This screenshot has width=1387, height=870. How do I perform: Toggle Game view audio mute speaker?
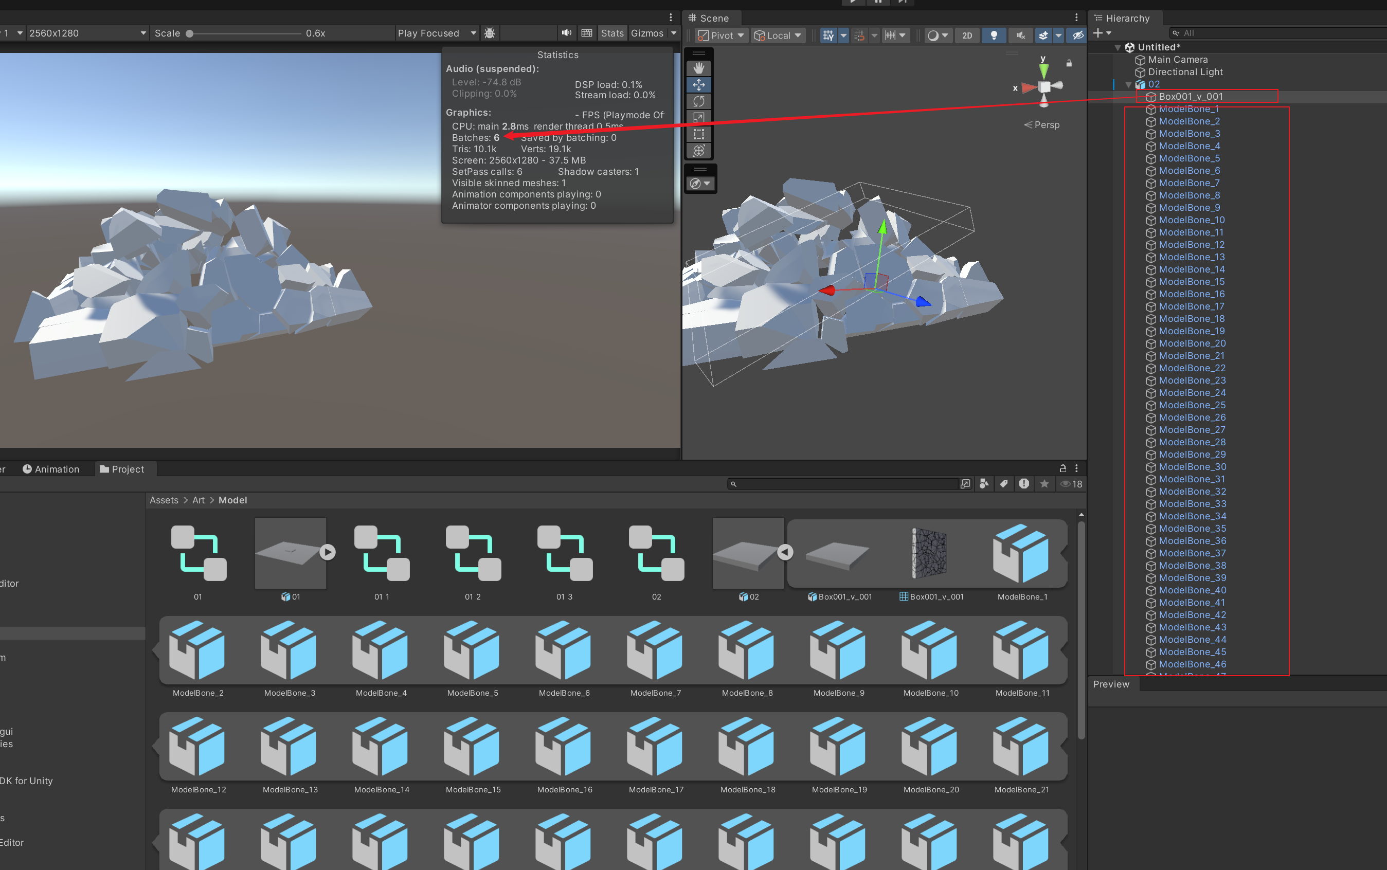[x=567, y=33]
